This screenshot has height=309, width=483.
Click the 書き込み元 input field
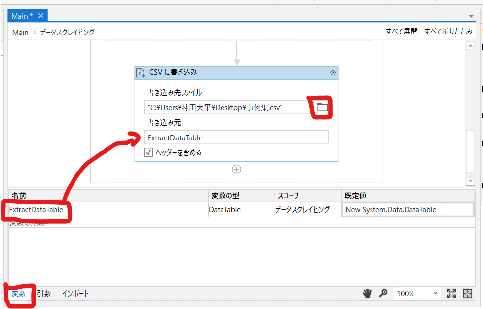click(236, 137)
